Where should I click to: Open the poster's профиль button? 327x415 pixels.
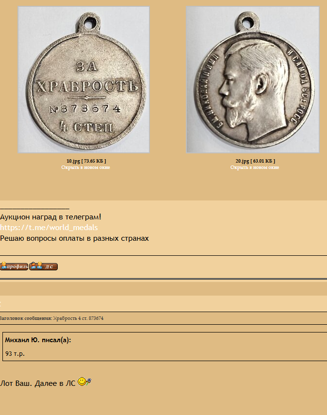tap(14, 266)
